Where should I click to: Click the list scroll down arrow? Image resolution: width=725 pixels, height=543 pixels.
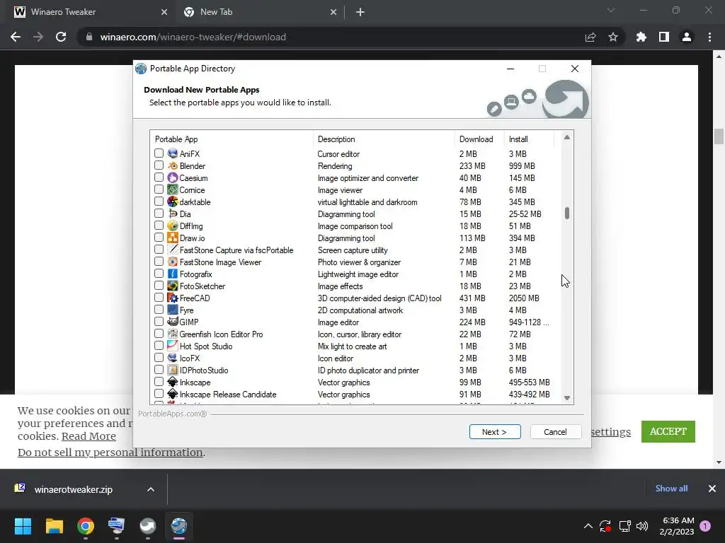567,398
